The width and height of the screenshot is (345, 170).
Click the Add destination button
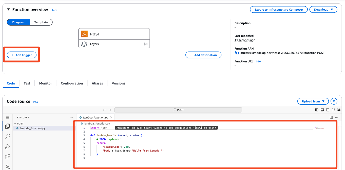click(x=203, y=55)
